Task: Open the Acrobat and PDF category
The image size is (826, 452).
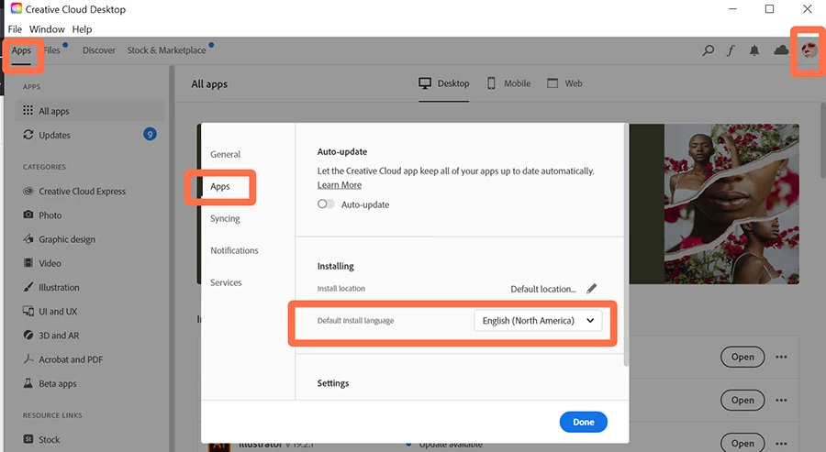Action: [62, 359]
